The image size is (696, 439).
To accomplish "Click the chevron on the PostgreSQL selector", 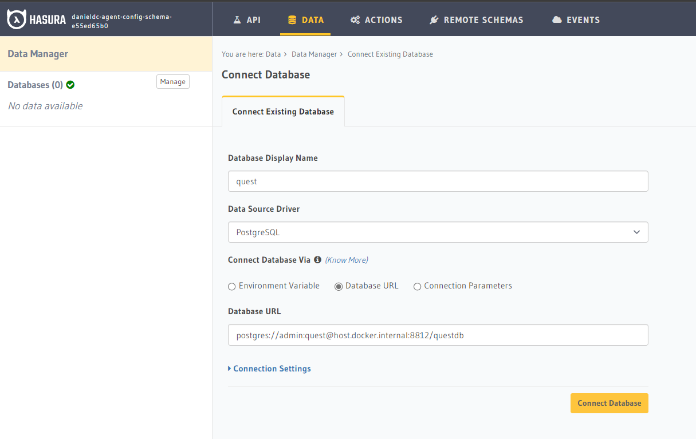I will [636, 232].
